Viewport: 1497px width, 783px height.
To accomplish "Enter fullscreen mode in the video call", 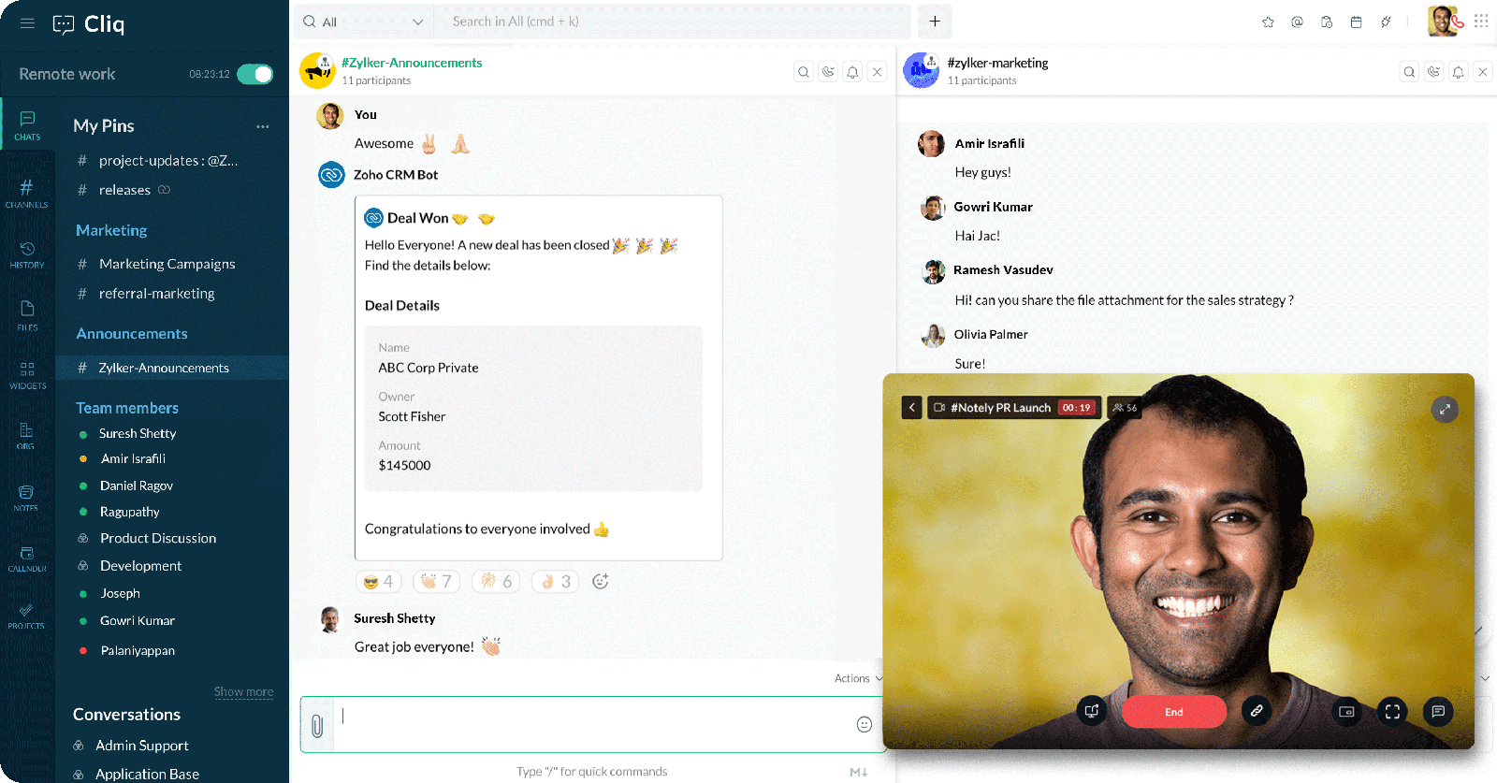I will pos(1392,711).
